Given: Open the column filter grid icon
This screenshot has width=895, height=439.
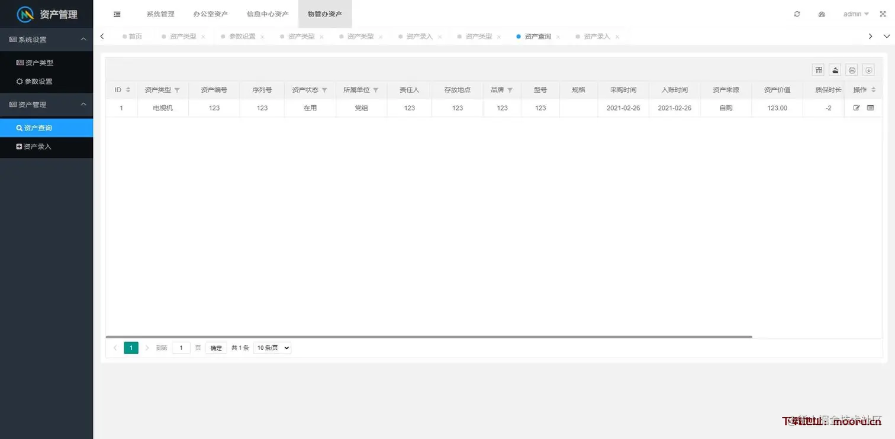Looking at the screenshot, I should point(819,70).
